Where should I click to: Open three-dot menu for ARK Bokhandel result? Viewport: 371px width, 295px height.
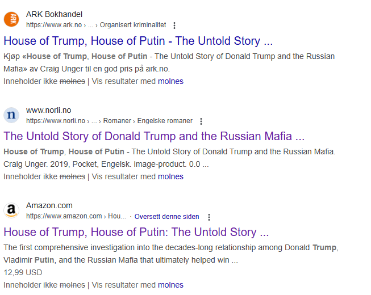pyautogui.click(x=174, y=26)
